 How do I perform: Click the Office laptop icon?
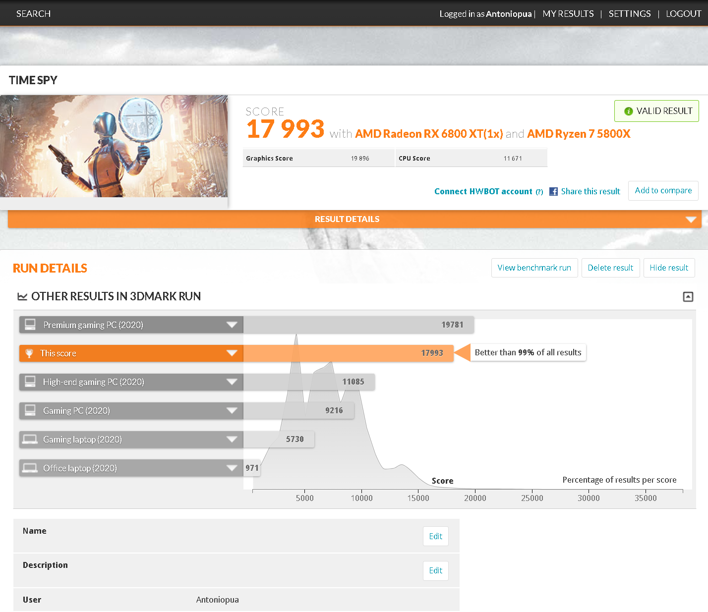coord(30,468)
